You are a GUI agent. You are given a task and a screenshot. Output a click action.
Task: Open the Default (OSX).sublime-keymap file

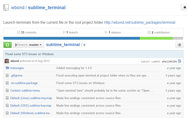click(31, 106)
